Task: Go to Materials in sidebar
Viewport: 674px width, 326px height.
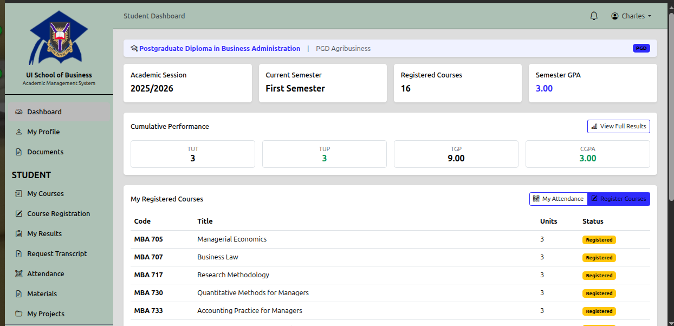Action: click(42, 294)
